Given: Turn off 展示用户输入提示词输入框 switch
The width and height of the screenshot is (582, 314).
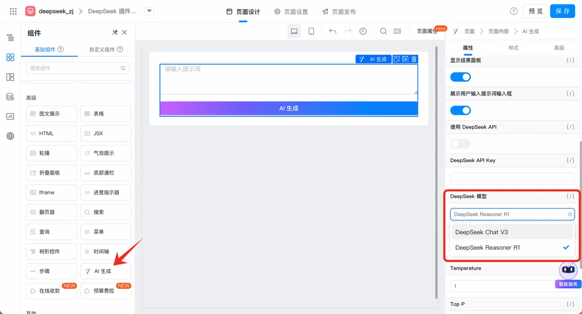Looking at the screenshot, I should pyautogui.click(x=461, y=110).
